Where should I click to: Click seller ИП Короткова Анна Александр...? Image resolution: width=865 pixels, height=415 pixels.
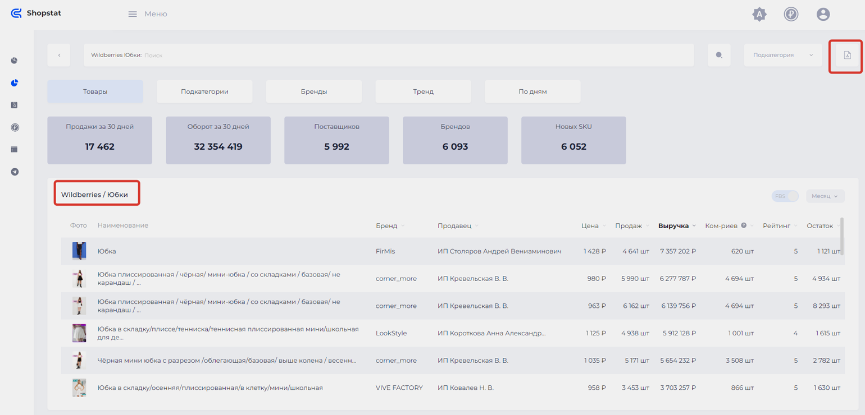[491, 333]
